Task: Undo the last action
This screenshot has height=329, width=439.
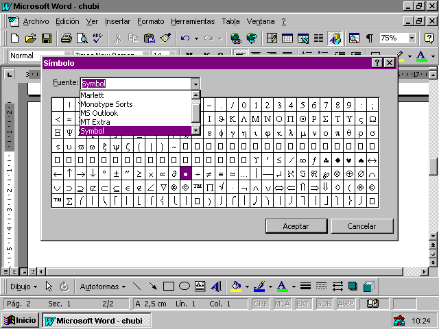Action: click(185, 38)
